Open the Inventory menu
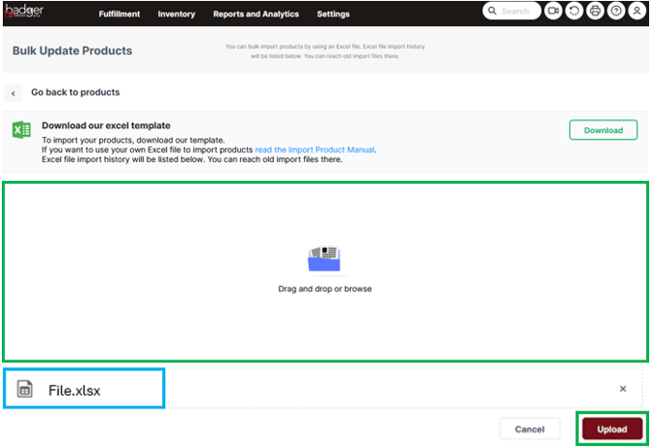The width and height of the screenshot is (651, 448). pyautogui.click(x=176, y=15)
